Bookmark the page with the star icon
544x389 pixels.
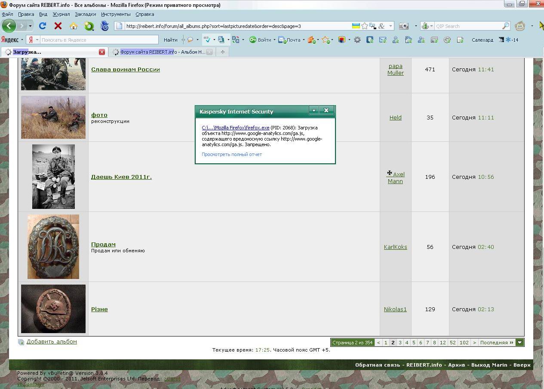(x=365, y=26)
